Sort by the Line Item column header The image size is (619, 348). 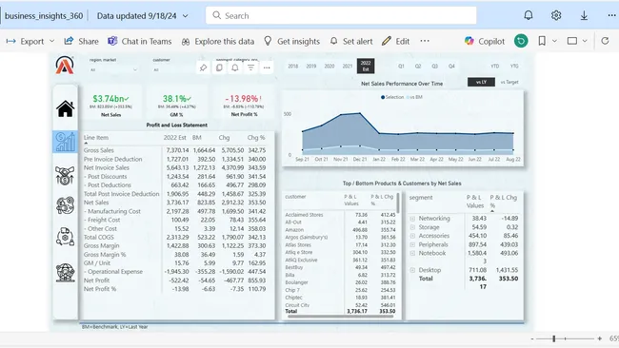pyautogui.click(x=96, y=138)
